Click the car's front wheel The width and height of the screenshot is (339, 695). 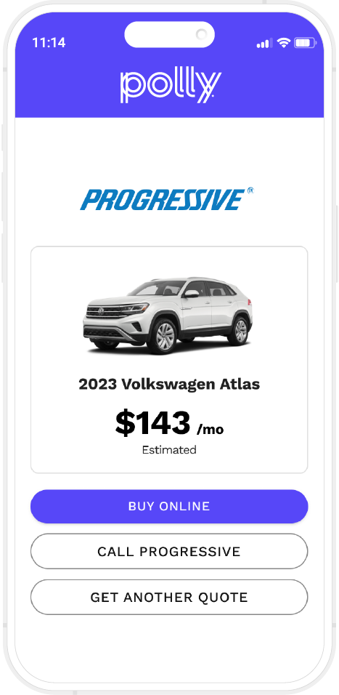[165, 336]
